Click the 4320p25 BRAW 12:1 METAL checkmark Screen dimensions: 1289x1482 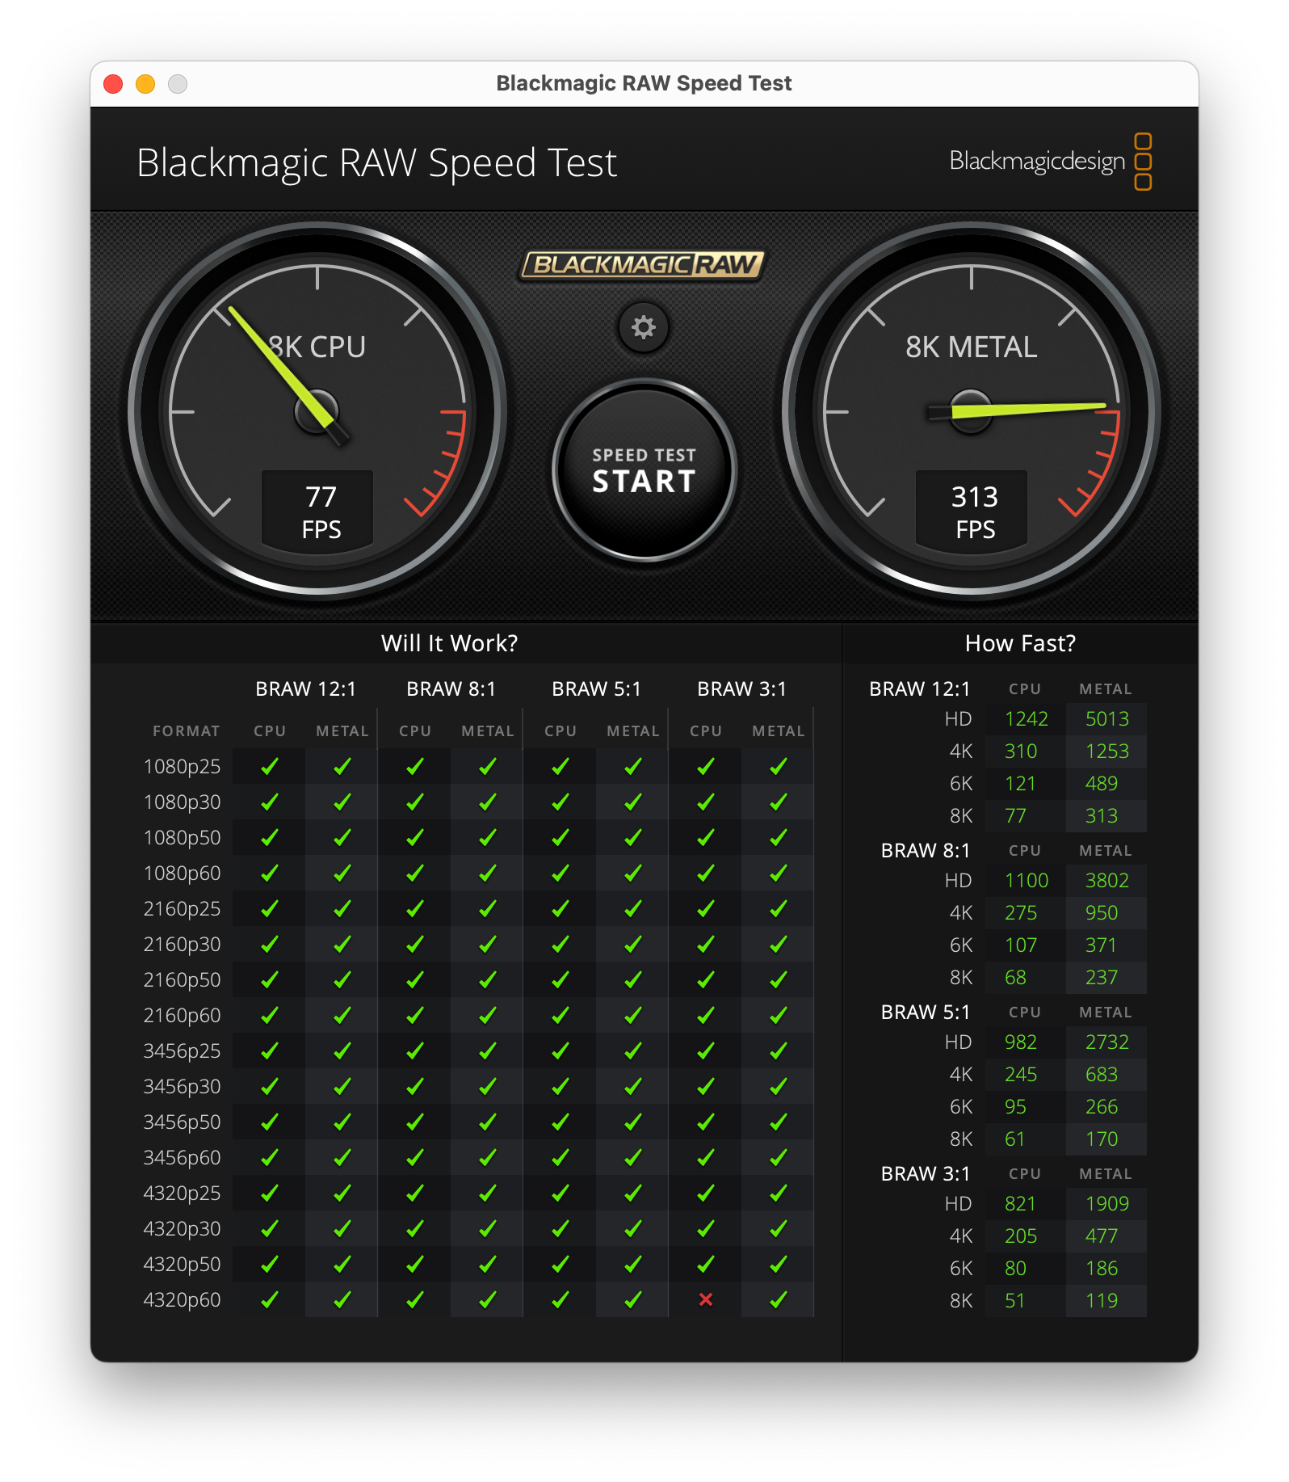342,1193
